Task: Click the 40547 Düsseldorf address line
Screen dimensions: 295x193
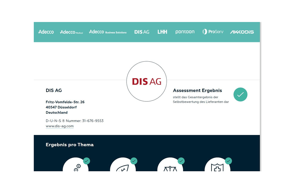Action: pyautogui.click(x=61, y=107)
